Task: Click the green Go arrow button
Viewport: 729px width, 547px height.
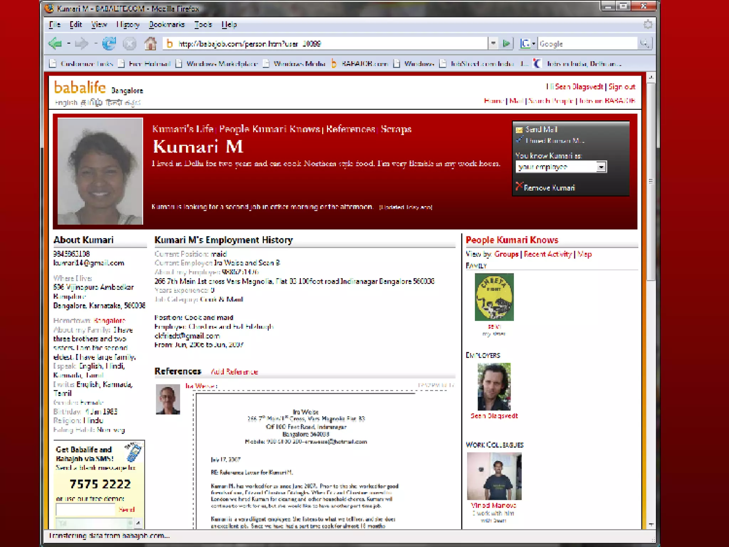Action: click(506, 44)
